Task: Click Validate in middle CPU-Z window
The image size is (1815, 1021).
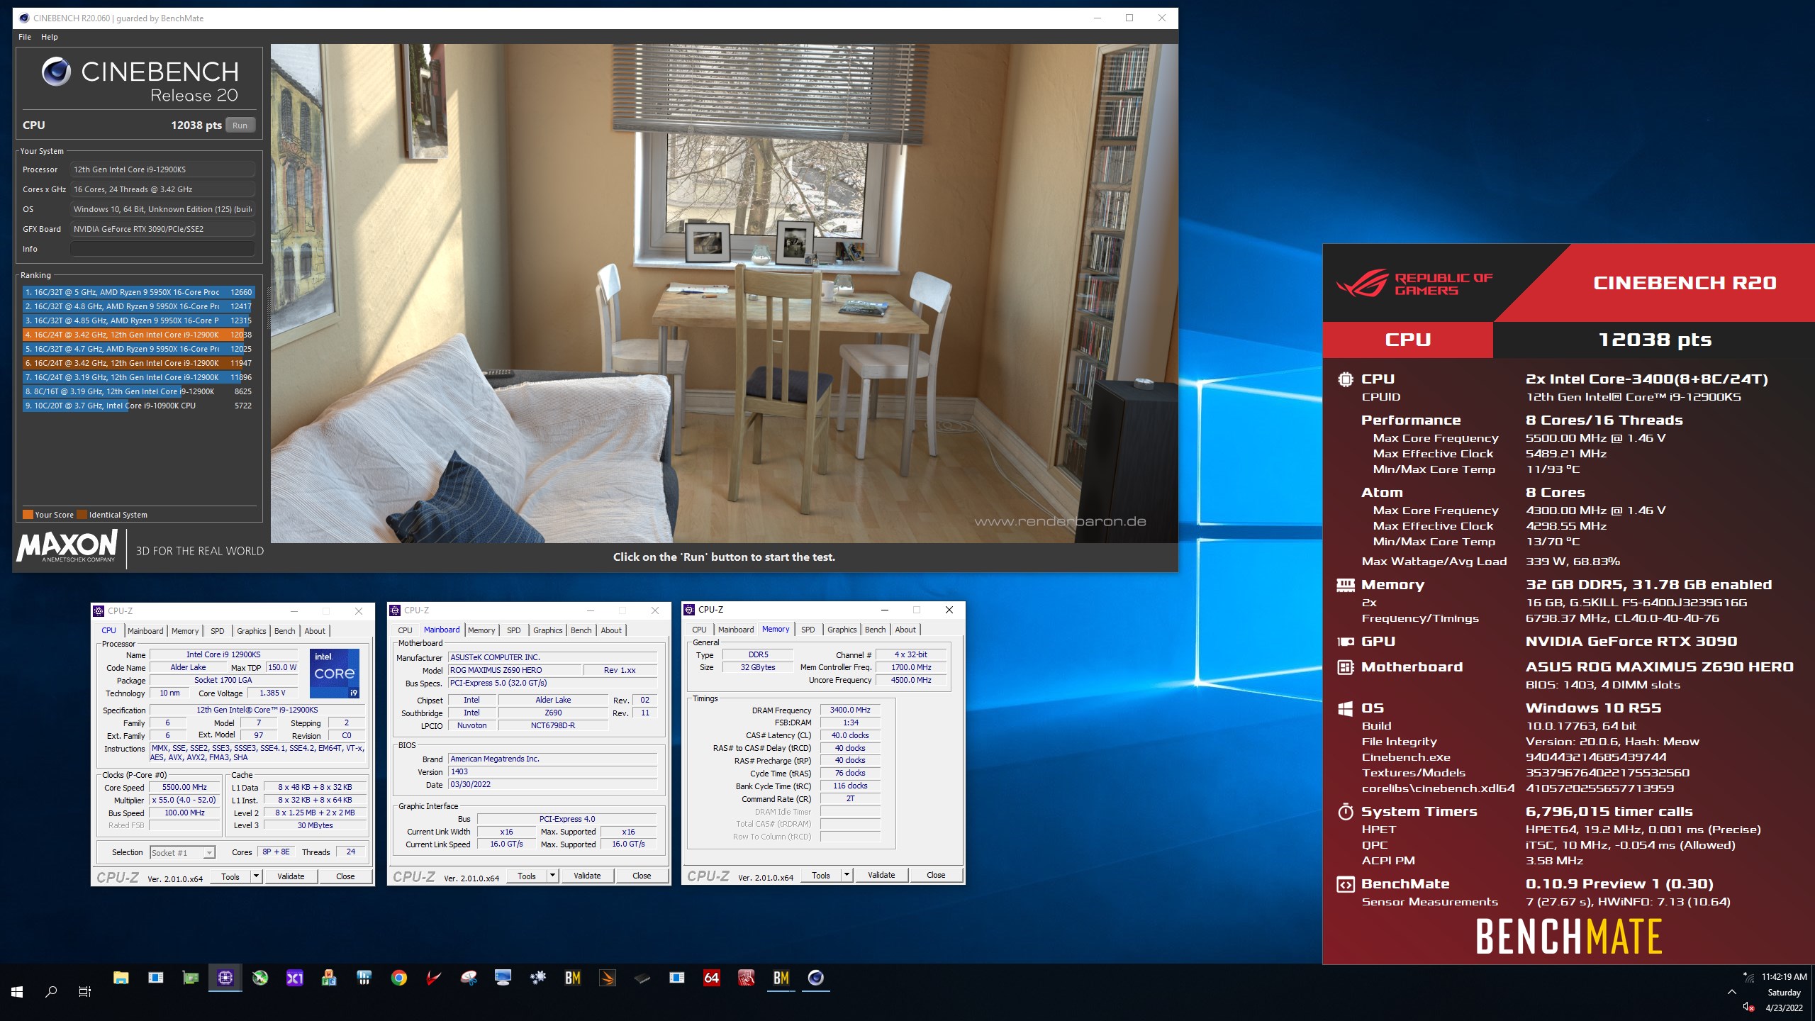Action: 587,876
